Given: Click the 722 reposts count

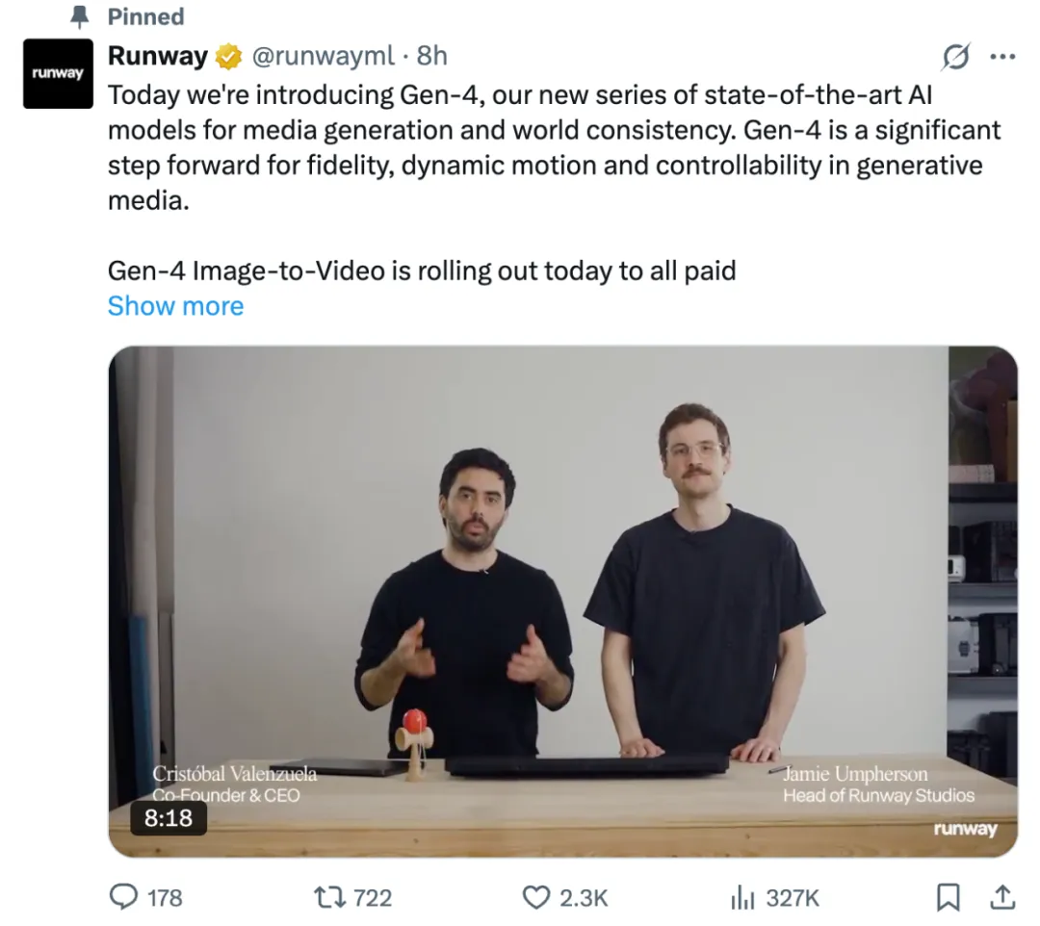Looking at the screenshot, I should point(373,897).
